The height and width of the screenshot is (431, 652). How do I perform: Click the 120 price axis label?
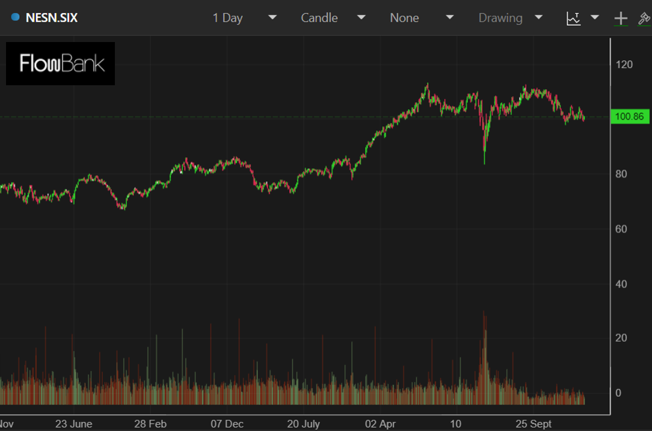(x=624, y=64)
